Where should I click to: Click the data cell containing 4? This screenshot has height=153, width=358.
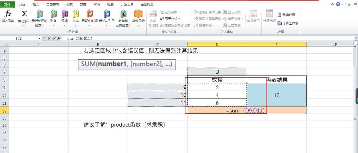(x=217, y=95)
